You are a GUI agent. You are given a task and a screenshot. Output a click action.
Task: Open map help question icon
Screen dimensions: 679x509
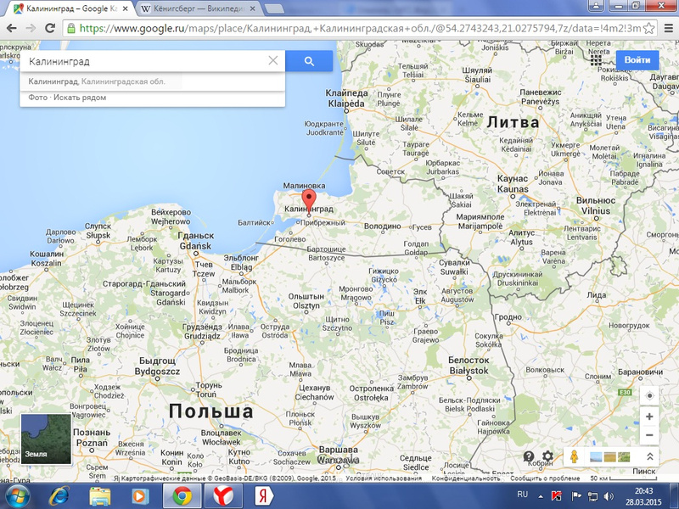click(528, 456)
